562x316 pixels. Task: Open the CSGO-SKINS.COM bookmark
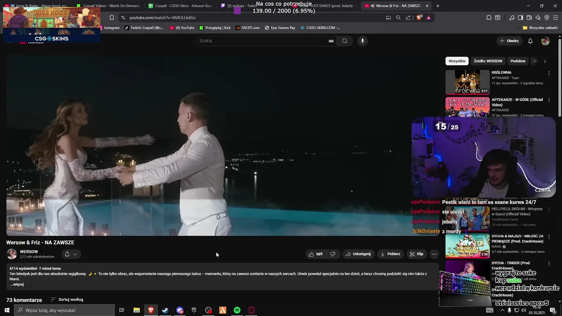320,28
